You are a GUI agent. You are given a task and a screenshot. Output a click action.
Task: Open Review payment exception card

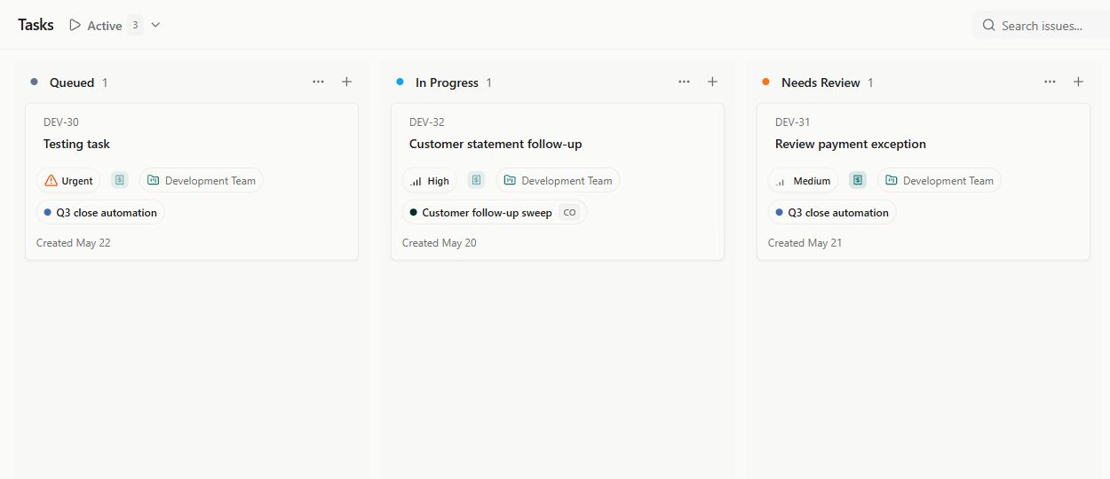[x=924, y=182]
